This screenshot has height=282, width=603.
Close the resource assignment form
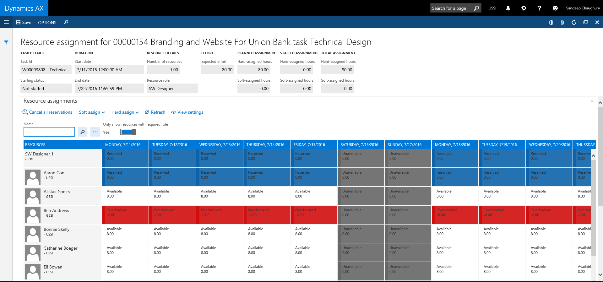597,22
